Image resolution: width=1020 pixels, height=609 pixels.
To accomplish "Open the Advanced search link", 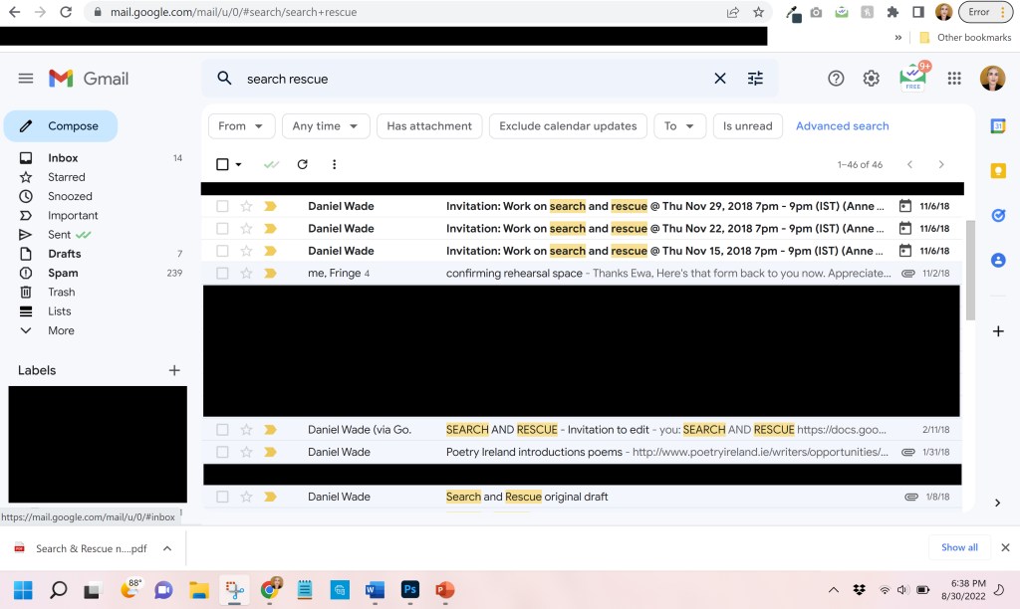I will click(x=842, y=126).
